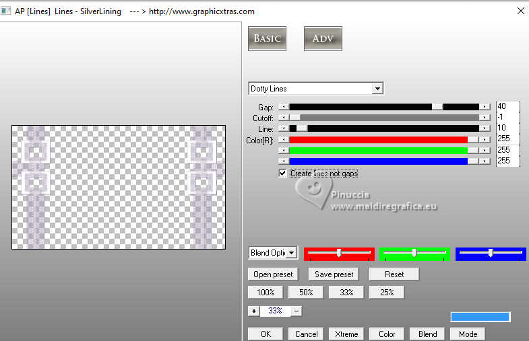Click the red Color[R] slider track
Image resolution: width=529 pixels, height=341 pixels.
pyautogui.click(x=379, y=139)
